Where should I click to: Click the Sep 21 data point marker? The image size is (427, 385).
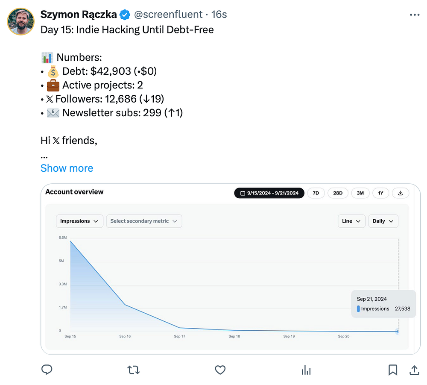tap(398, 331)
